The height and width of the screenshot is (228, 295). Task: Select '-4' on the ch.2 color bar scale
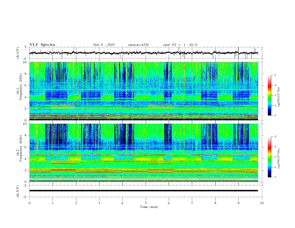[275, 147]
